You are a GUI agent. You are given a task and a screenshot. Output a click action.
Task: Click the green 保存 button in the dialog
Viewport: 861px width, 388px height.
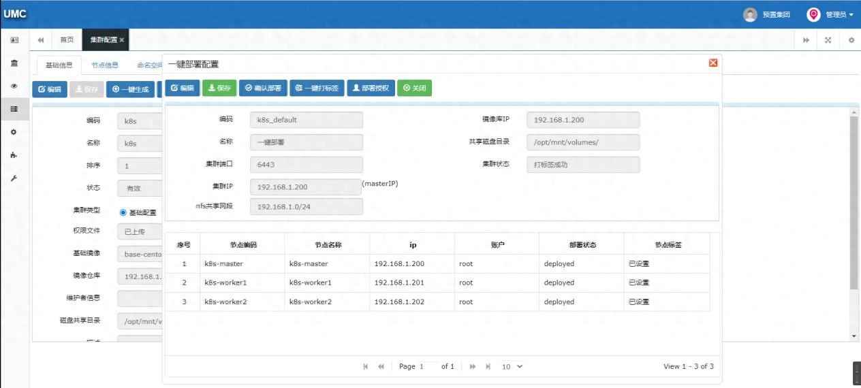click(x=219, y=88)
